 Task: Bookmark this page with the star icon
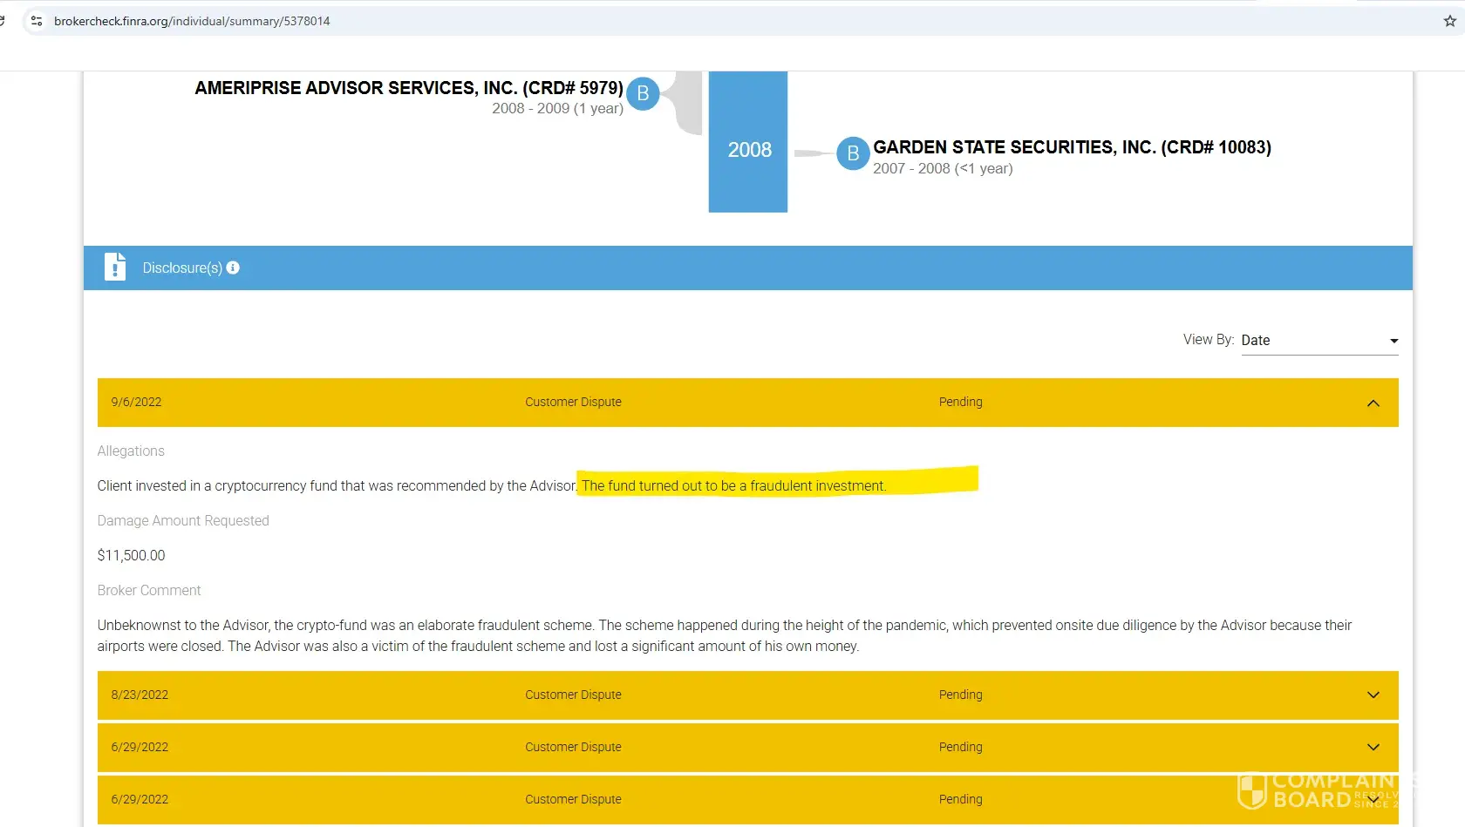click(x=1449, y=21)
